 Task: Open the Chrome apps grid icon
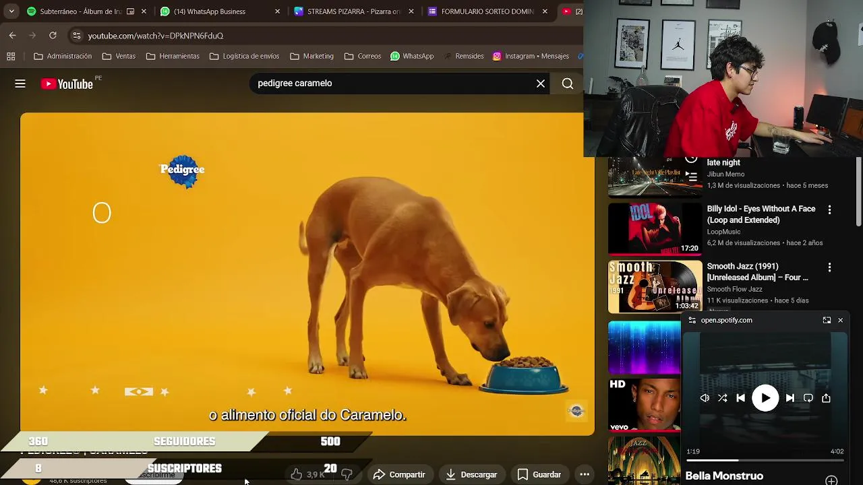(11, 56)
